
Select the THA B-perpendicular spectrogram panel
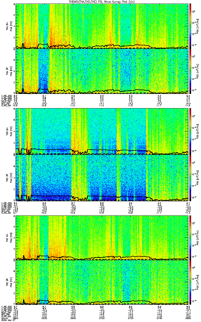click(x=102, y=26)
